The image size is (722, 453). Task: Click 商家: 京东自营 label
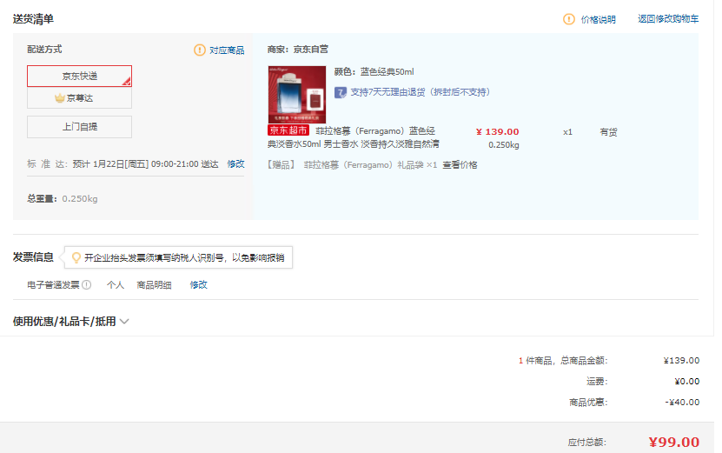point(297,50)
